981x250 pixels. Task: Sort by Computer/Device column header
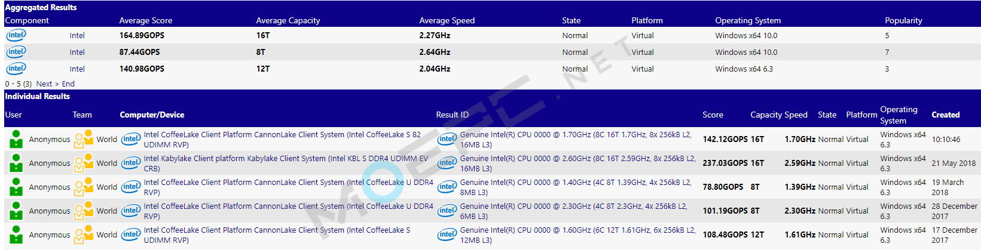(x=152, y=115)
